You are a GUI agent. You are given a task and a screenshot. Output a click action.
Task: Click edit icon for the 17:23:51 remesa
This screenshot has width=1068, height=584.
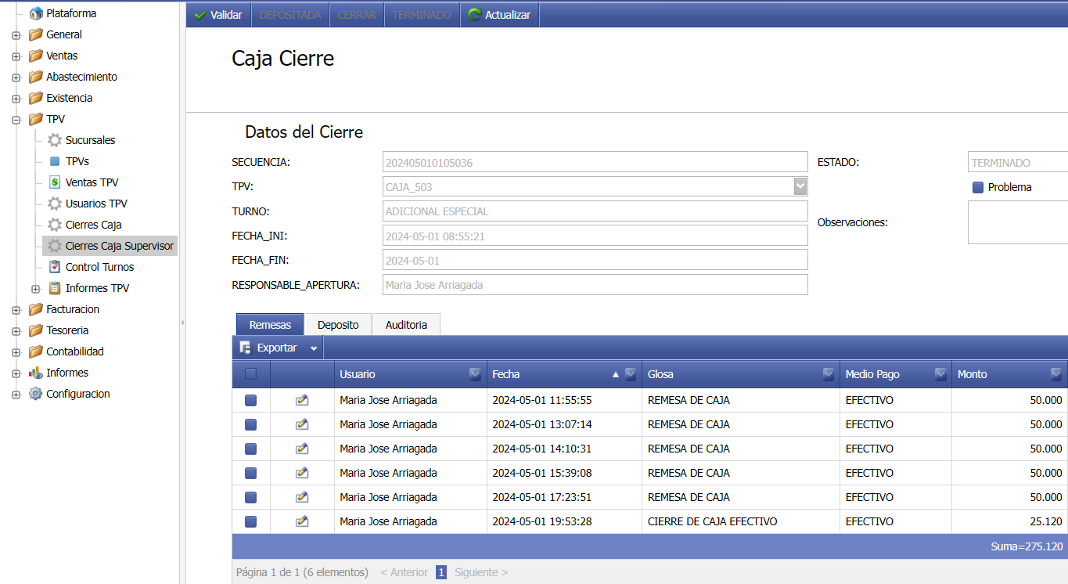(x=302, y=497)
